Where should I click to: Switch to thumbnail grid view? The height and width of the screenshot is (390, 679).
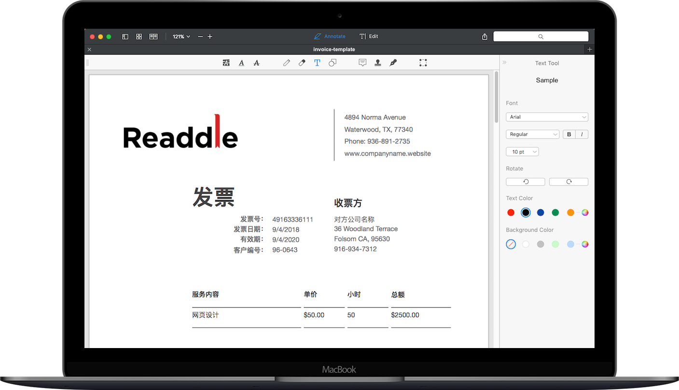pyautogui.click(x=139, y=37)
